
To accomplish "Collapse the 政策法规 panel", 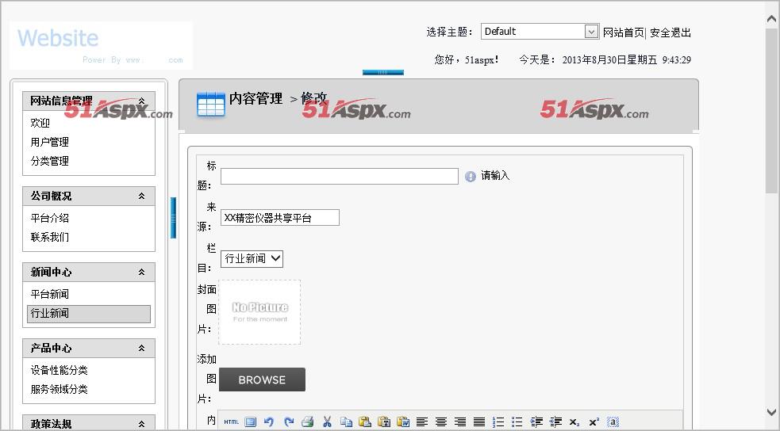I will 142,424.
